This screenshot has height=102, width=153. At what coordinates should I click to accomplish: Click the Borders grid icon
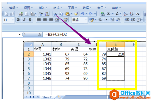[x=139, y=20]
